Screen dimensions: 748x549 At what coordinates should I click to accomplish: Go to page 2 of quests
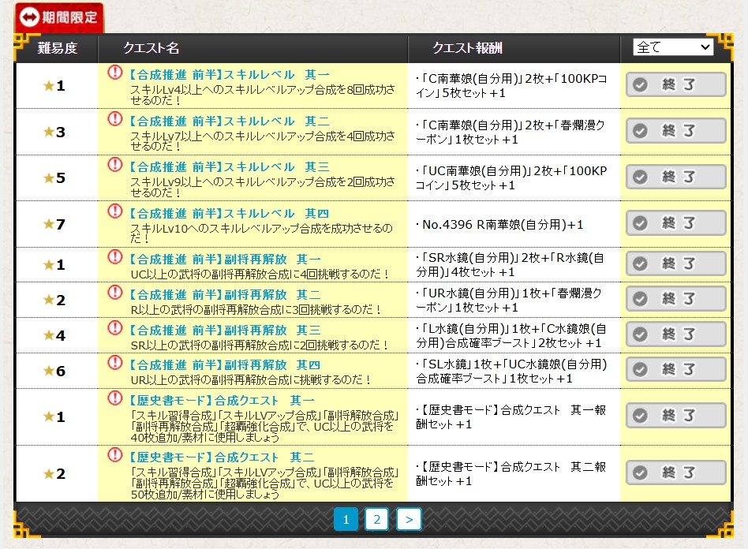[x=377, y=519]
